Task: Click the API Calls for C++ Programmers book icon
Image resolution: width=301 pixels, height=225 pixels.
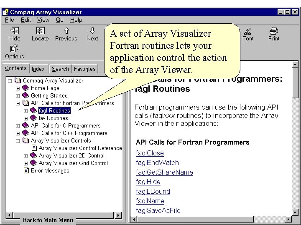Action: click(x=26, y=133)
